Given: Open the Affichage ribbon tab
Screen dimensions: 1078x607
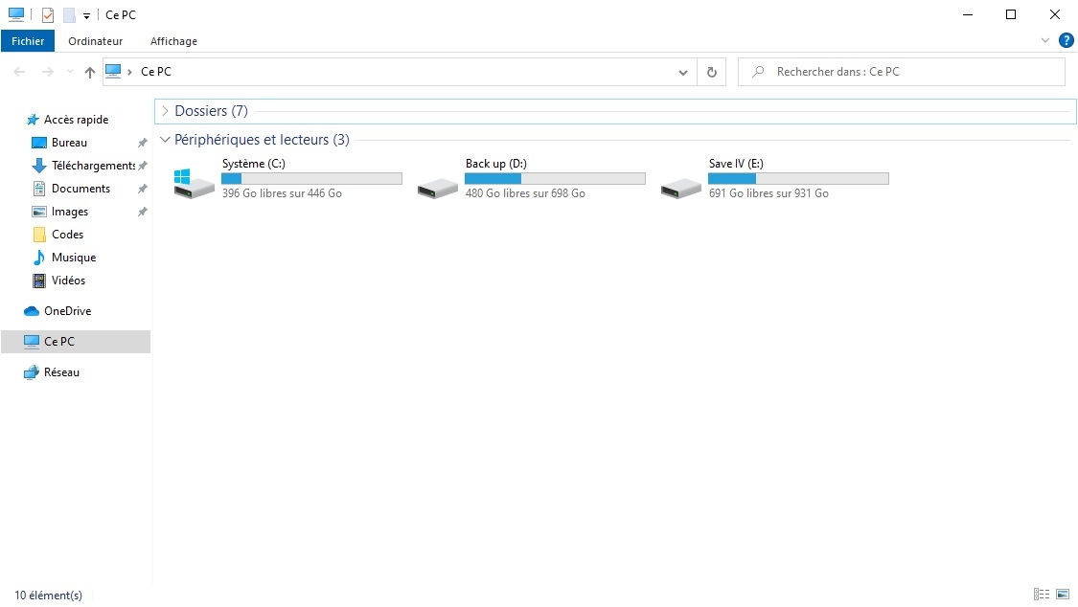Looking at the screenshot, I should click(174, 41).
